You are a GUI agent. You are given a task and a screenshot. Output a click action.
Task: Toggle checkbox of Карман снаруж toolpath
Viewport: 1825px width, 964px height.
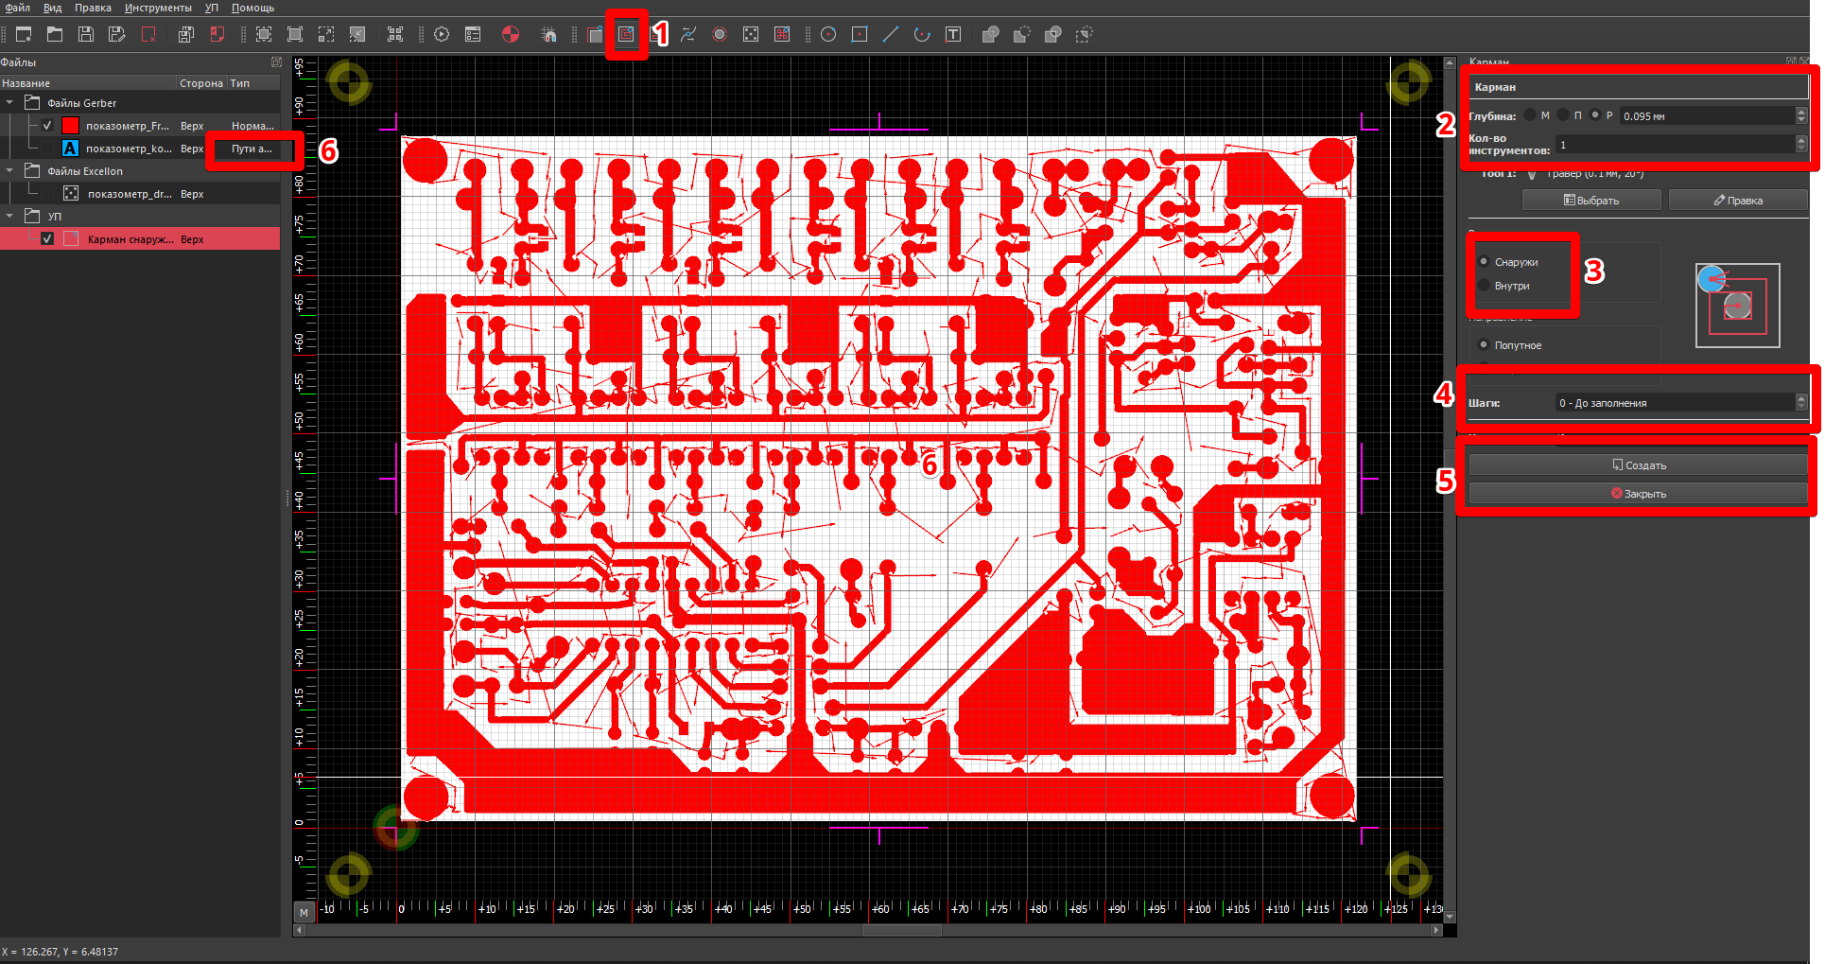pos(47,238)
